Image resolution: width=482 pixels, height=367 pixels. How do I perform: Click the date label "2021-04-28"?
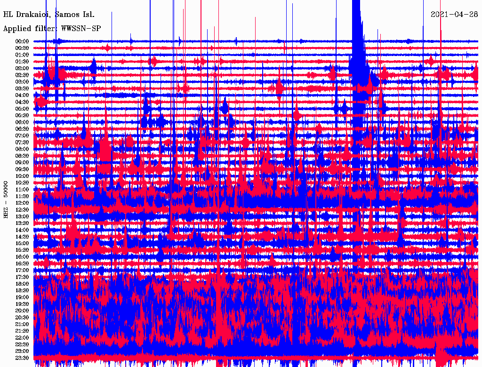[x=454, y=14]
